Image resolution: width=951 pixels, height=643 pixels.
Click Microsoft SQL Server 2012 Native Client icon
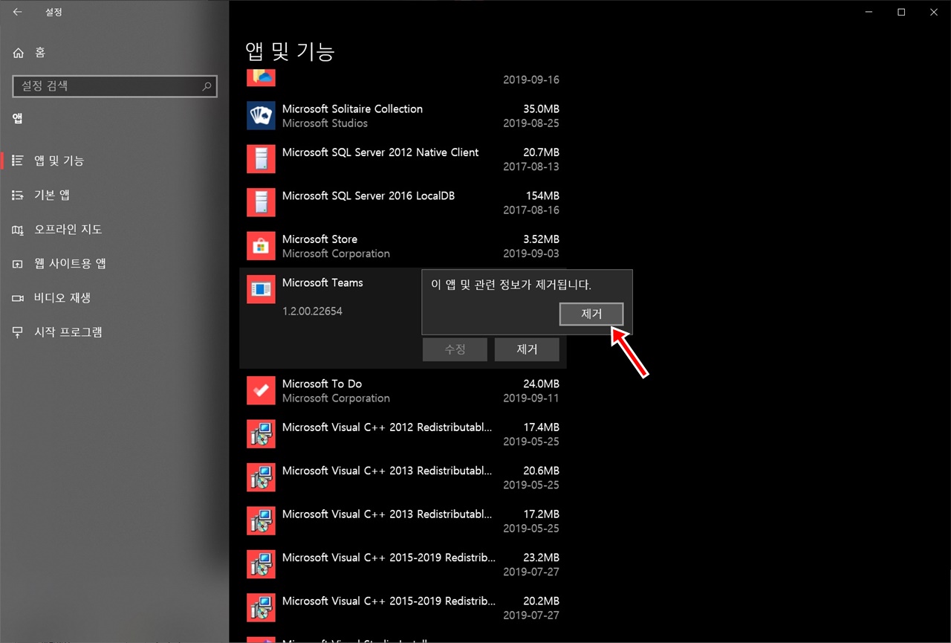coord(261,159)
